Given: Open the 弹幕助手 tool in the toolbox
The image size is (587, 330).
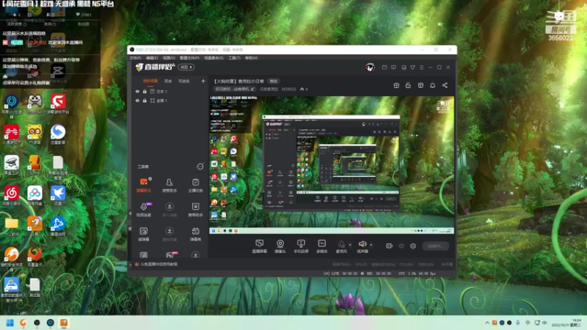Looking at the screenshot, I should (144, 185).
